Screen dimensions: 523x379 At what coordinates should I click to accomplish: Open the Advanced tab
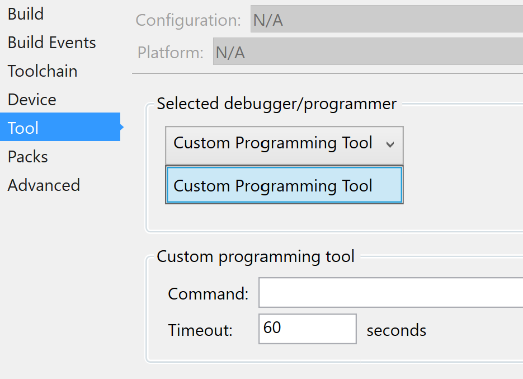(44, 185)
